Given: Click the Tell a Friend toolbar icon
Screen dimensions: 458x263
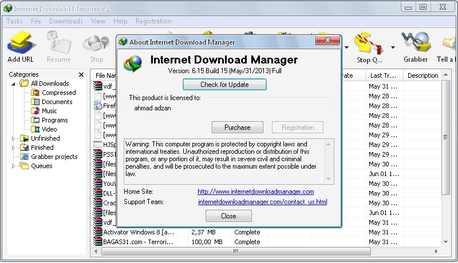Looking at the screenshot, I should (450, 43).
